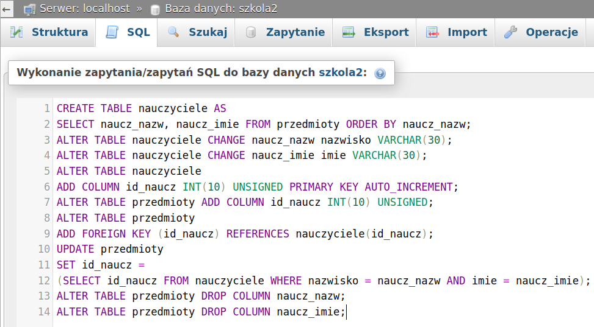
Task: Click 'ALTER TABLE przedmioty' on line 8
Action: [126, 218]
